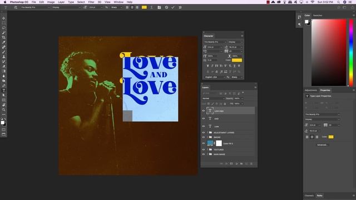356x200 pixels.
Task: Click the delete layer trash icon
Action: [251, 163]
